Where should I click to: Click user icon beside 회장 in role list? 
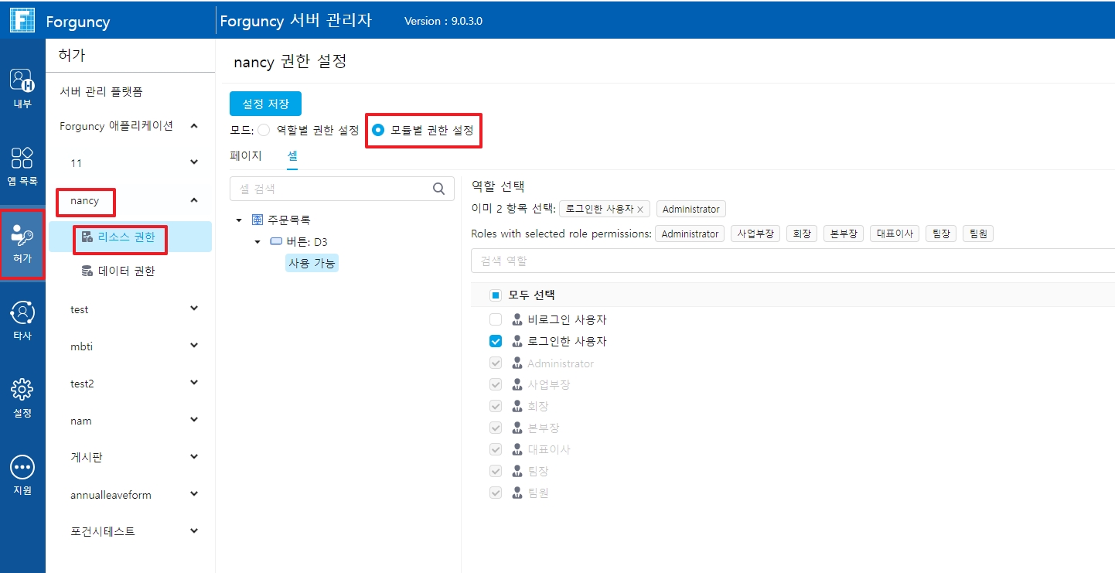517,406
